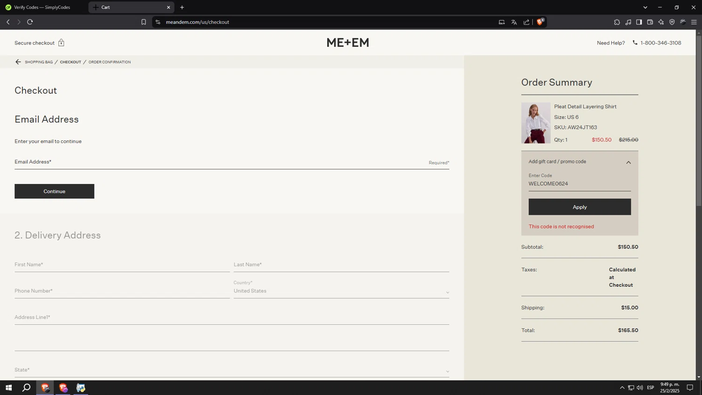The image size is (702, 395).
Task: Click the Phone Number field
Action: click(122, 291)
